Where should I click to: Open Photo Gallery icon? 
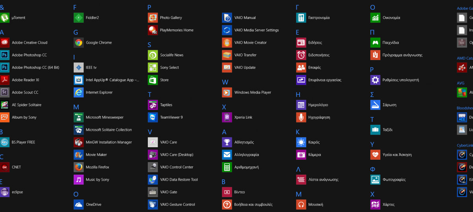pyautogui.click(x=153, y=18)
